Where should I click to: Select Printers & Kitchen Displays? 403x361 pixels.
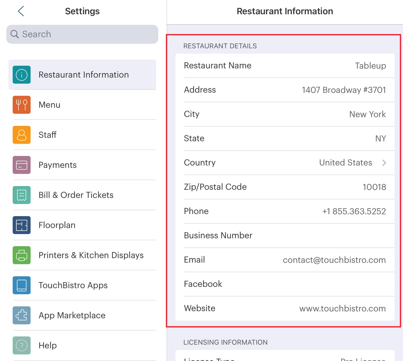[82, 255]
